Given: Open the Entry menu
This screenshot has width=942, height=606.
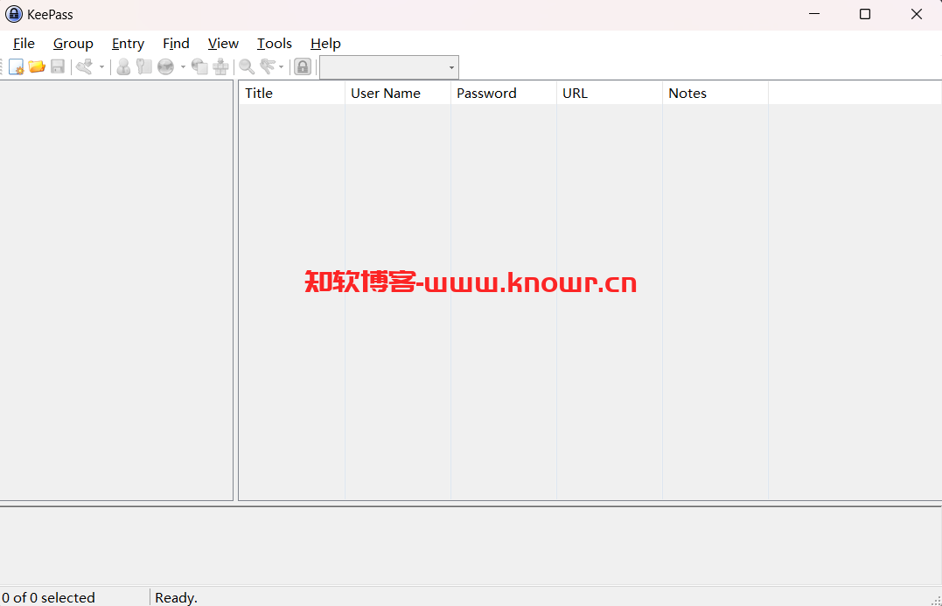Looking at the screenshot, I should pyautogui.click(x=128, y=43).
